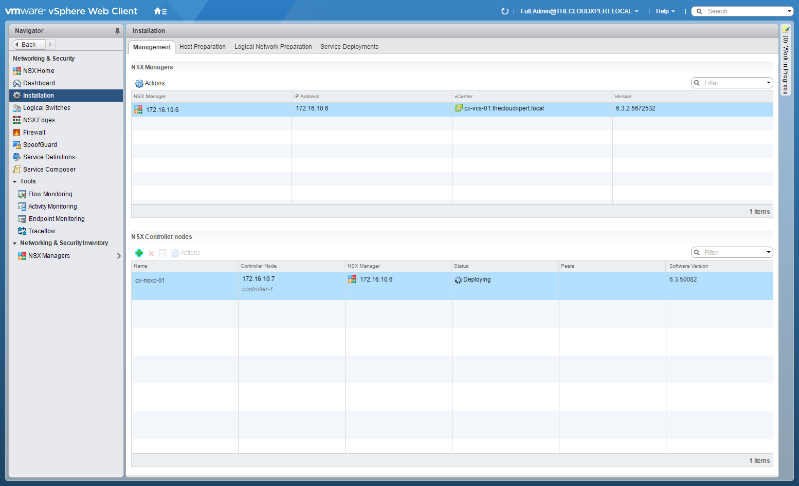Viewport: 799px width, 486px height.
Task: Add NSX controller node with green plus
Action: [139, 253]
